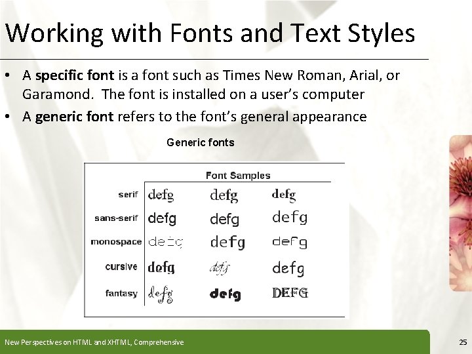Click the heavy middle fantasy 'defg' sample

[x=225, y=294]
